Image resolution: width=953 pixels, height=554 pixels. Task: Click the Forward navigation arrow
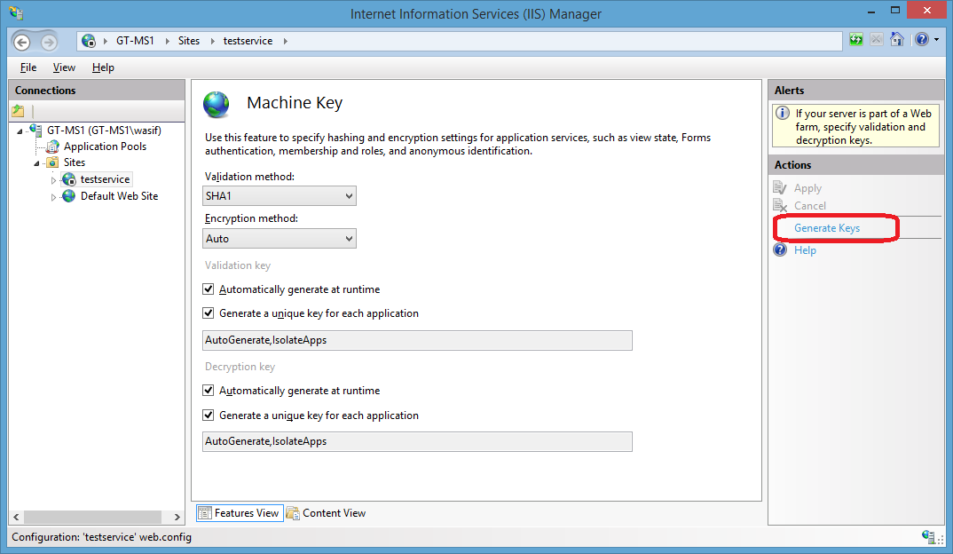tap(49, 42)
